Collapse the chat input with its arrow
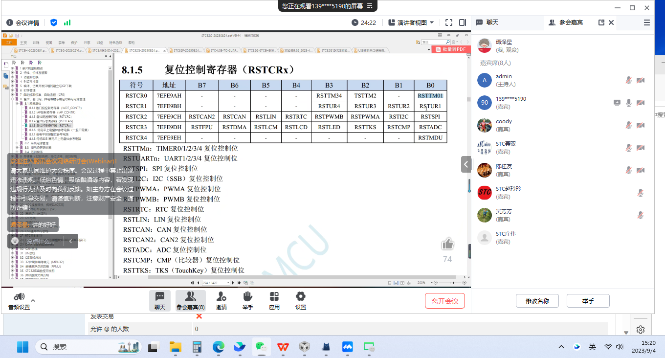Screen dimensions: 665x358 (x=70, y=241)
